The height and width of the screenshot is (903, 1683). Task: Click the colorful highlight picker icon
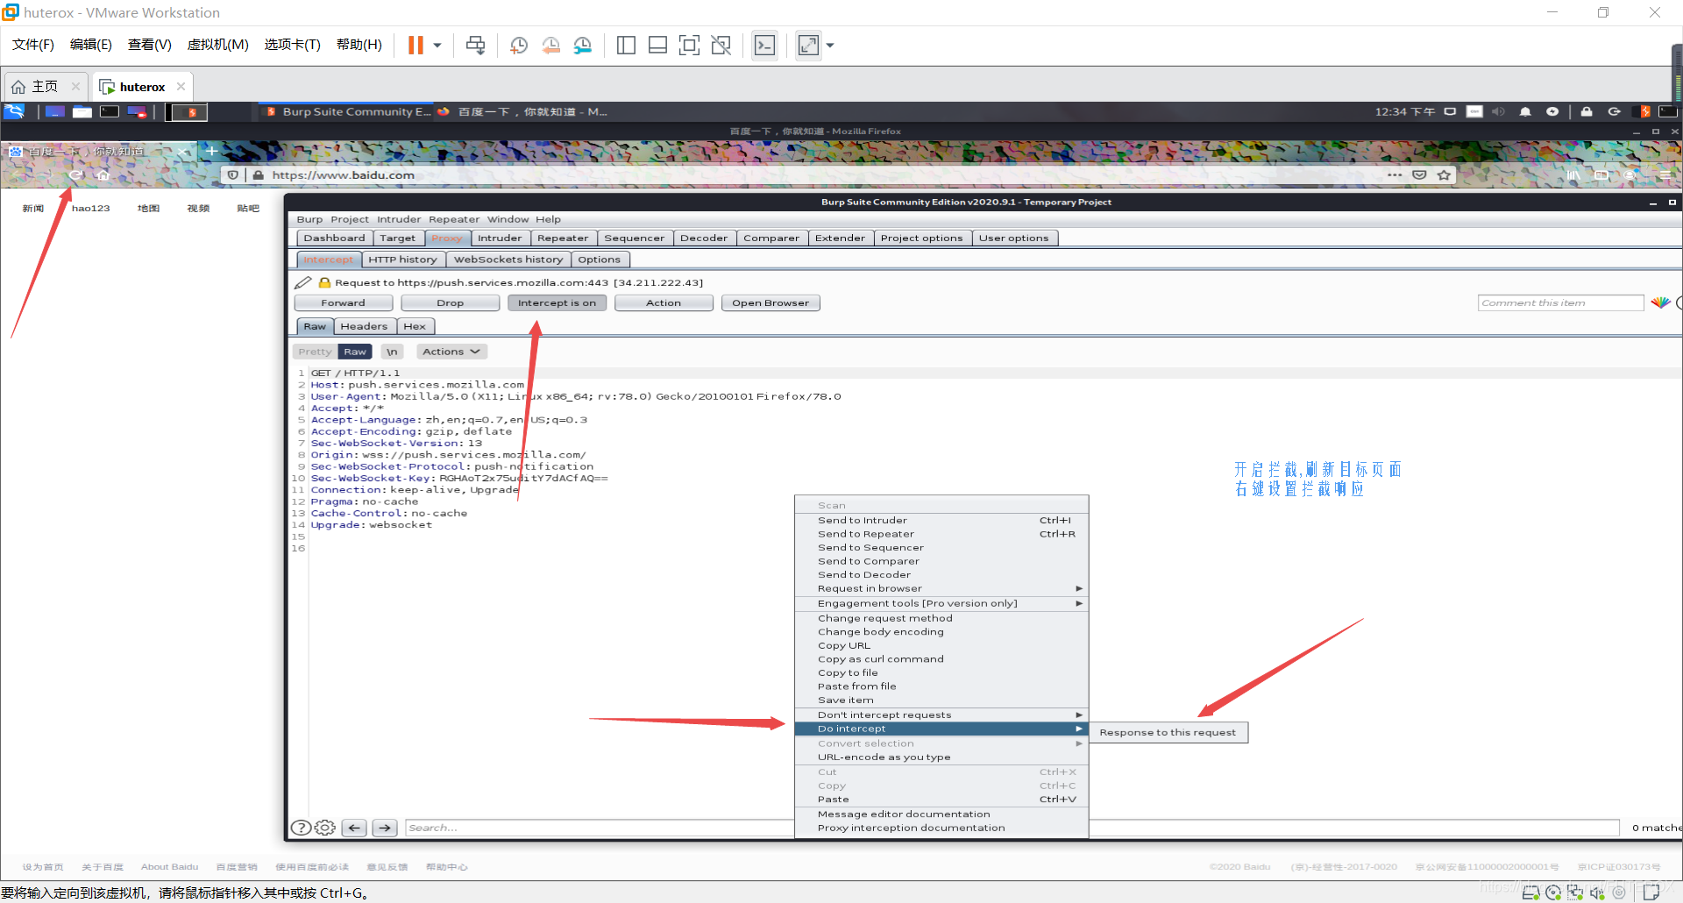coord(1660,302)
